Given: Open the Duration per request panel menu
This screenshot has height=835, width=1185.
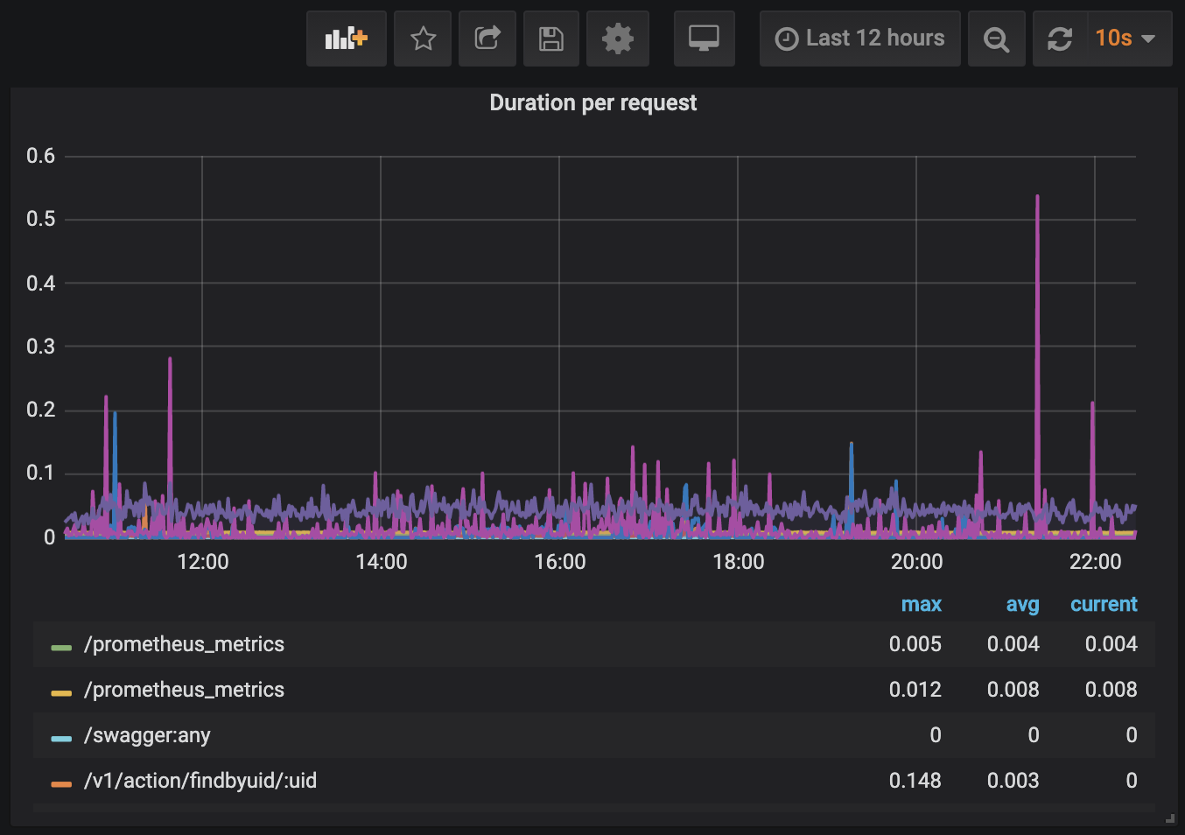Looking at the screenshot, I should pyautogui.click(x=592, y=103).
